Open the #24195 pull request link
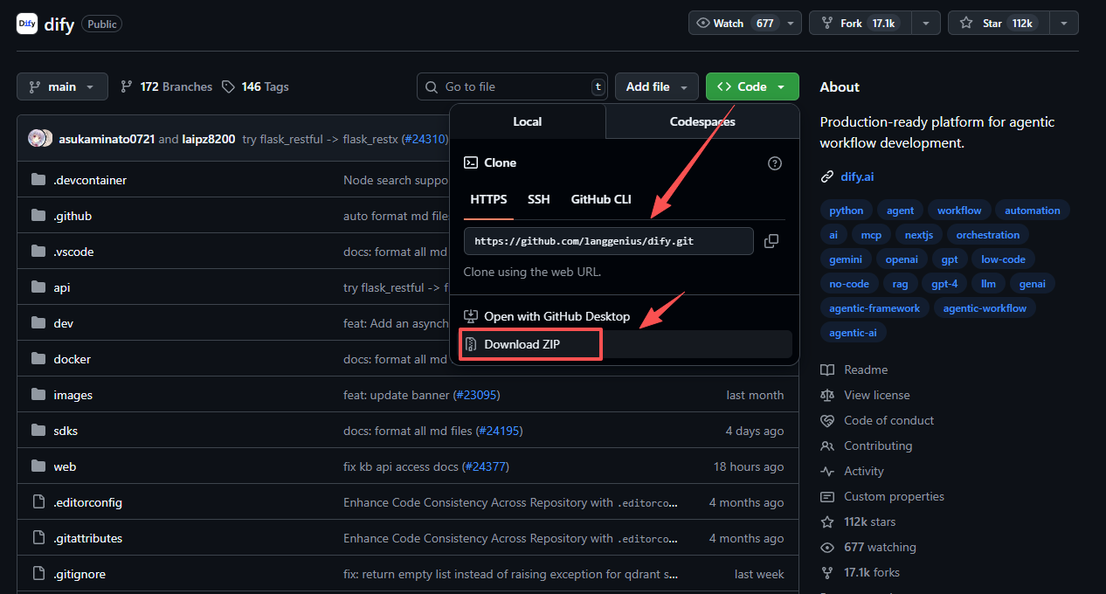Image resolution: width=1106 pixels, height=594 pixels. [x=500, y=431]
